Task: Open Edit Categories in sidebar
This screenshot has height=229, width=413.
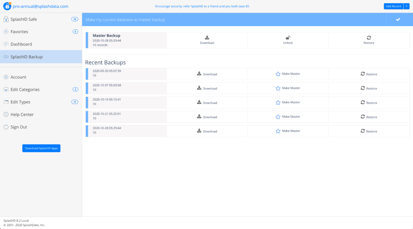Action: tap(25, 90)
